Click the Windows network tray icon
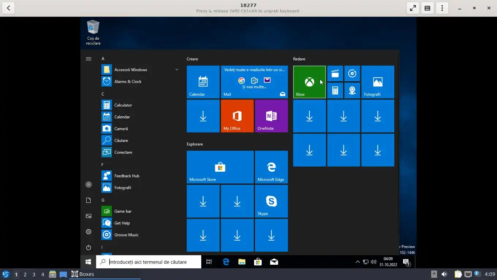Viewport: 497px width, 280px height. tap(365, 262)
